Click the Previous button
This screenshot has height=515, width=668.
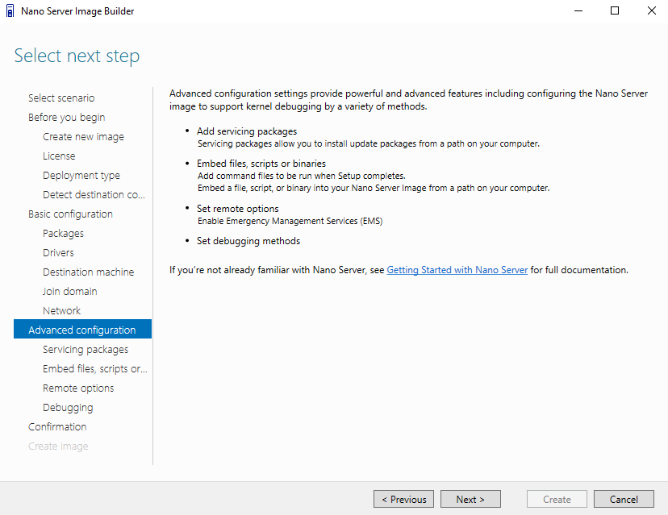coord(403,499)
